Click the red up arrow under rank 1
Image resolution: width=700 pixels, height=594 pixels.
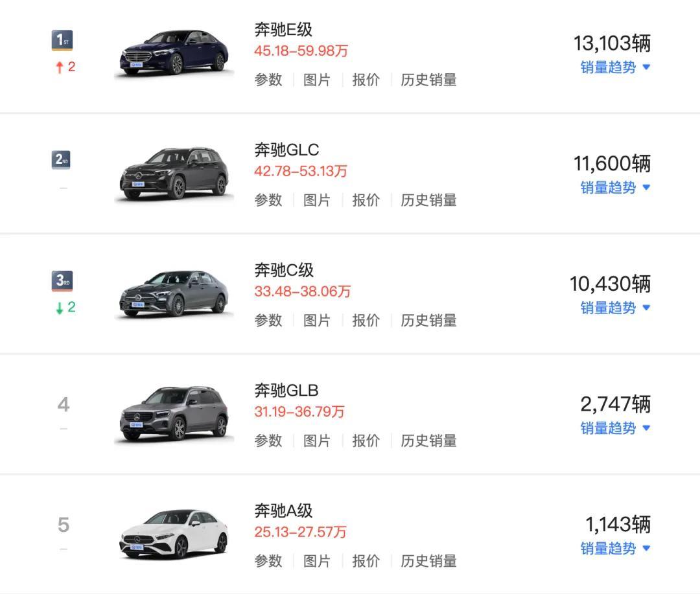pos(60,67)
